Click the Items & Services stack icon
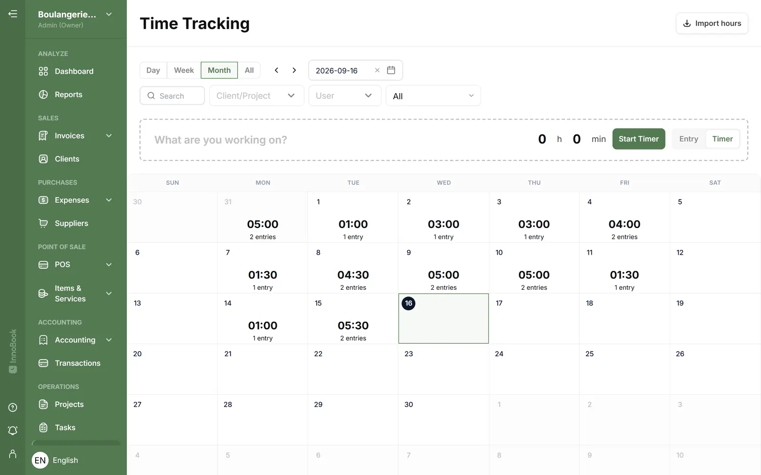The height and width of the screenshot is (475, 761). point(43,294)
